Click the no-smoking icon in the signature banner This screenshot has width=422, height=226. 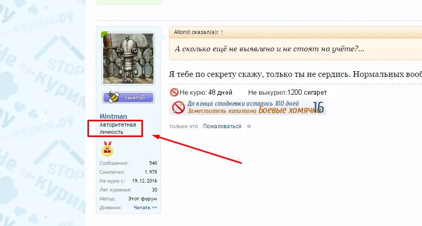point(178,107)
